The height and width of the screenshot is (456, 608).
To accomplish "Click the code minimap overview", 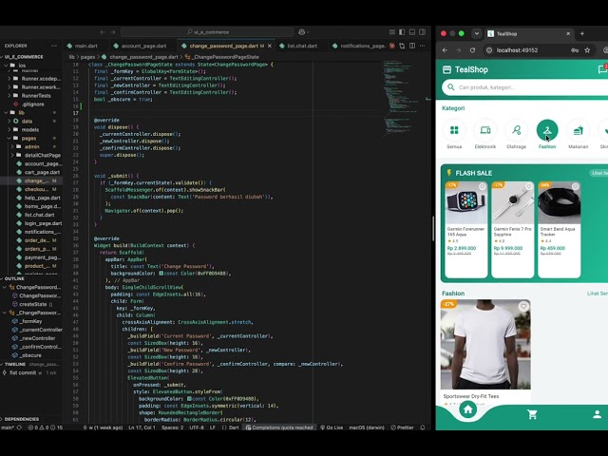I will pyautogui.click(x=400, y=97).
